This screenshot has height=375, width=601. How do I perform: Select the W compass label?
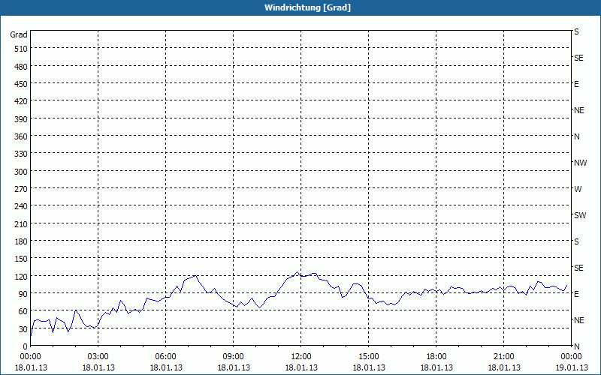pos(578,189)
